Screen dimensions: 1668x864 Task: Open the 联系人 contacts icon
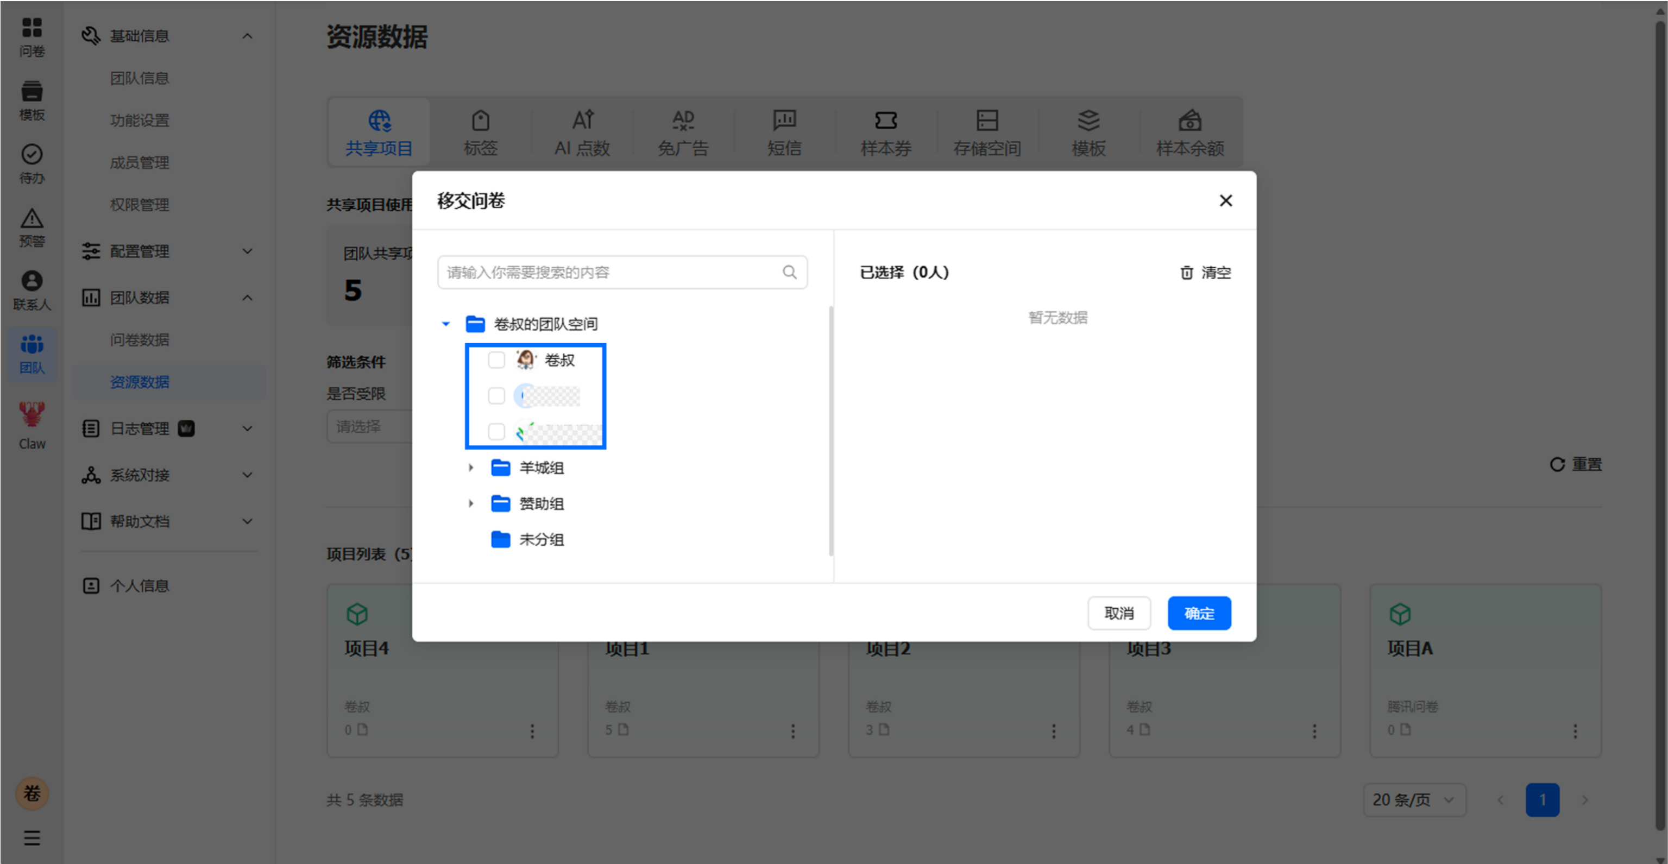32,291
